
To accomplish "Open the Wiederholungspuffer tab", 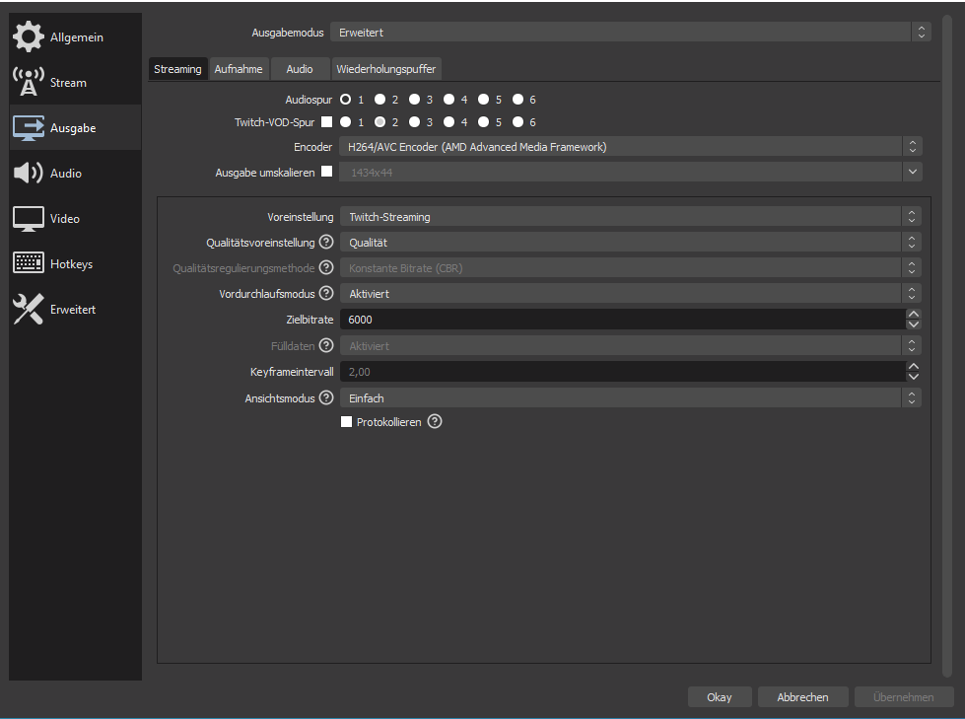I will [385, 69].
